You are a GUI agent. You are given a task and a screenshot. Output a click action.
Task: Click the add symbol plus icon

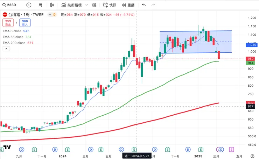point(29,5)
